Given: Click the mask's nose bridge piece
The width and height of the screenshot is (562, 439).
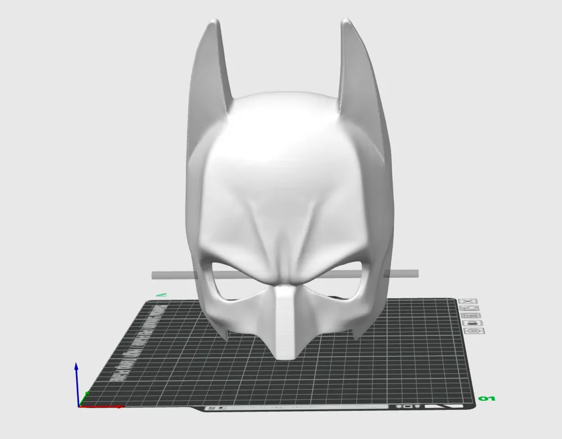Looking at the screenshot, I should point(285,322).
